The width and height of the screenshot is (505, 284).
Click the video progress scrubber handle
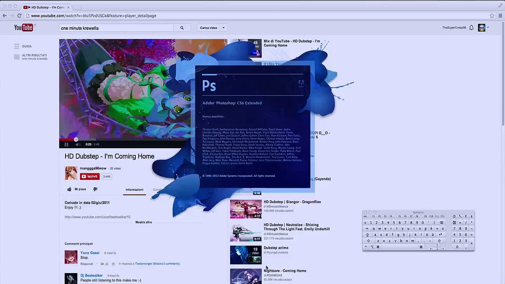[x=76, y=139]
